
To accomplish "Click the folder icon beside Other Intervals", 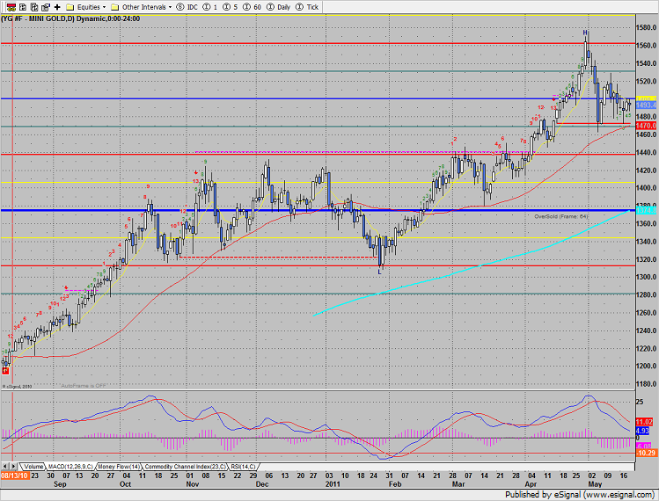I will click(114, 7).
